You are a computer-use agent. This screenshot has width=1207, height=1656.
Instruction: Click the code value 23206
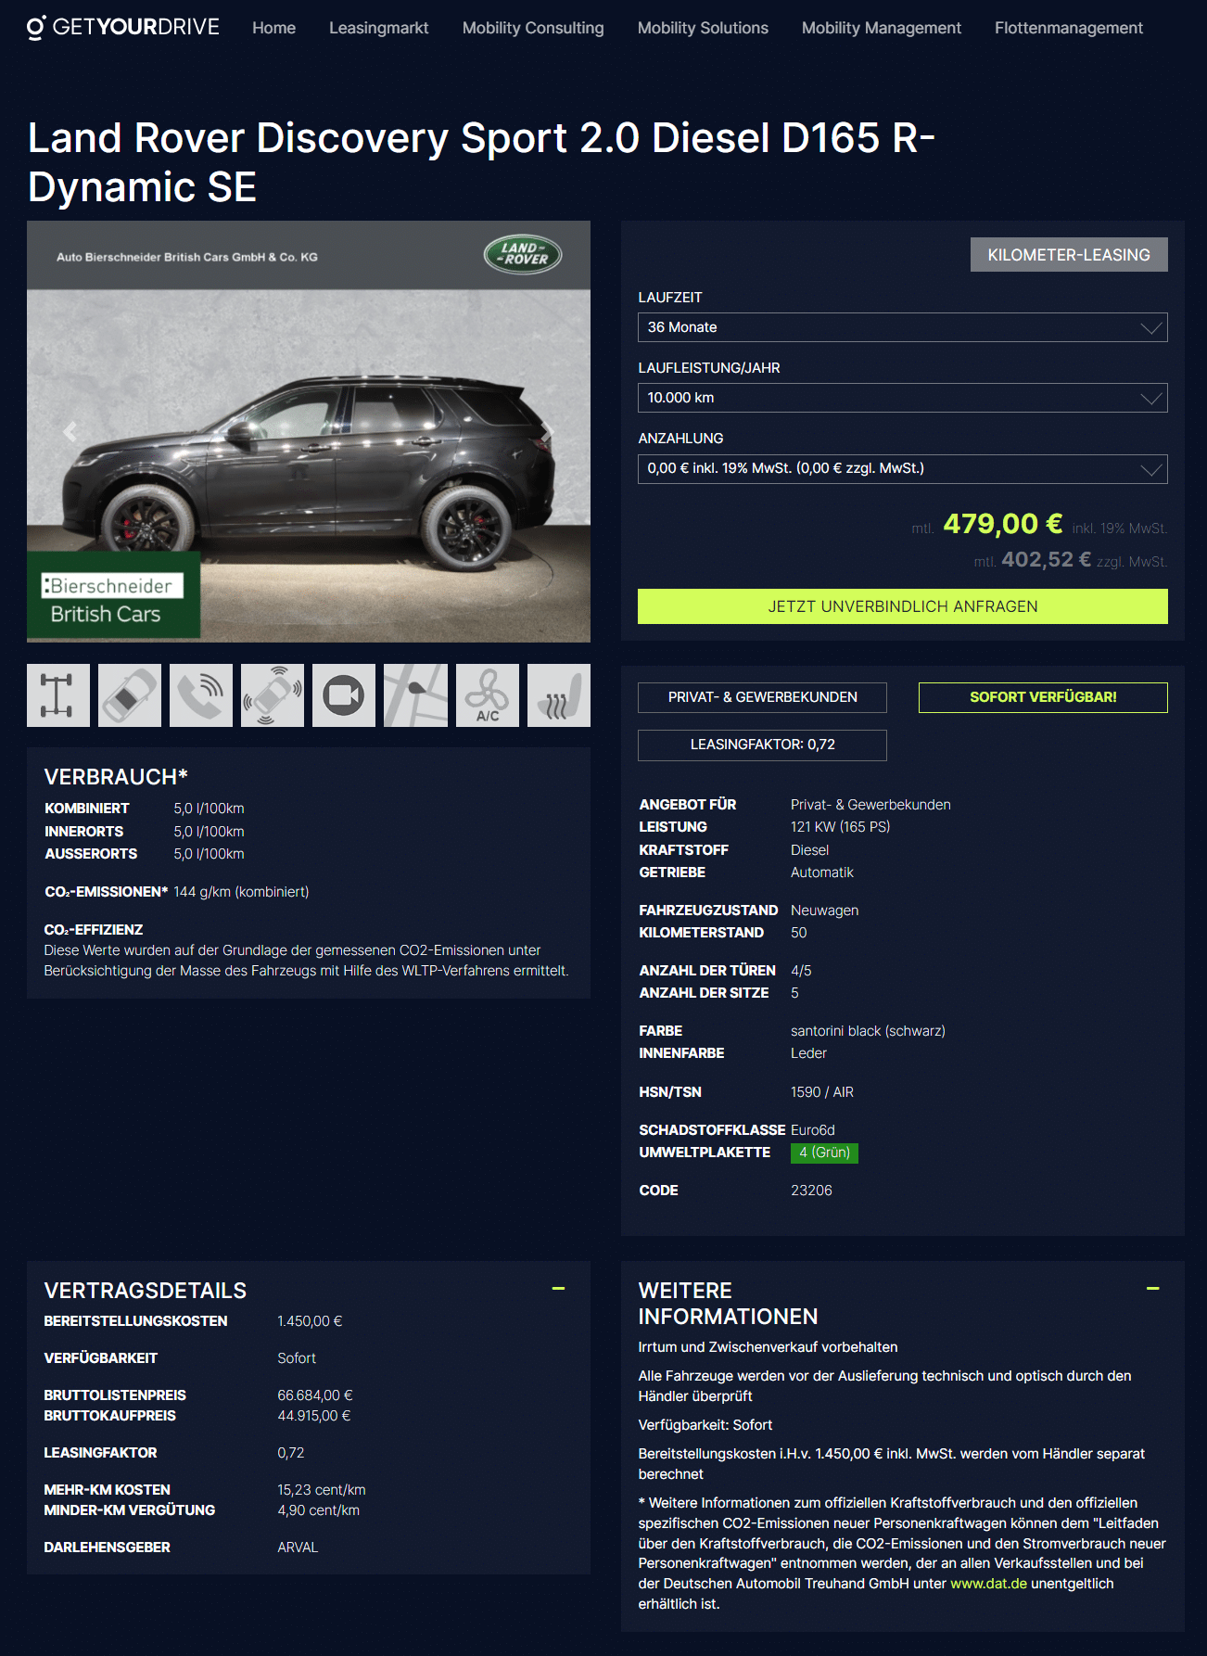[x=811, y=1191]
